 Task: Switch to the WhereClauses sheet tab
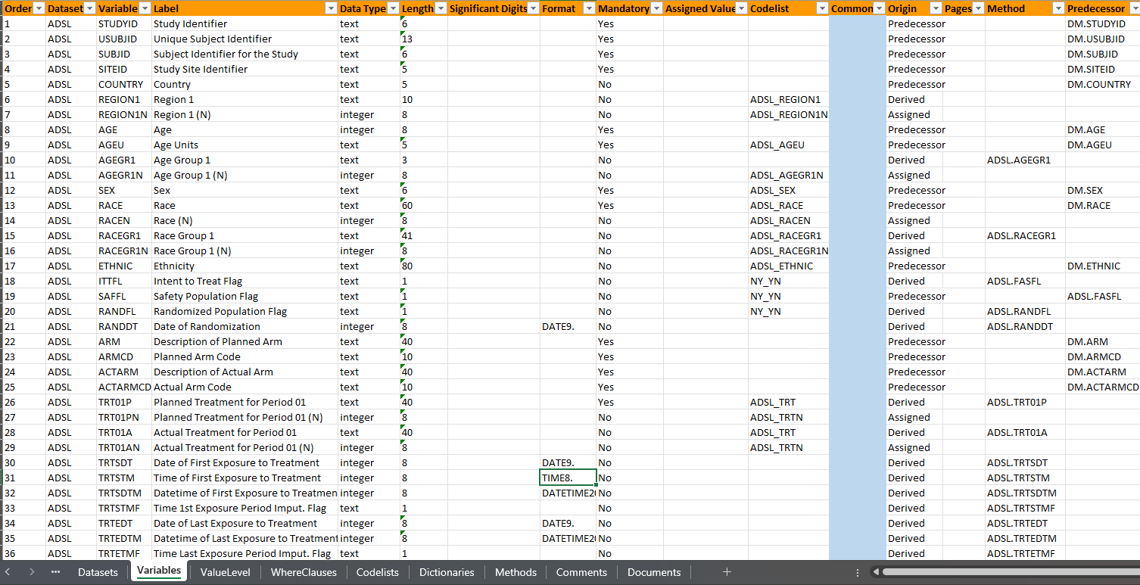pos(304,572)
